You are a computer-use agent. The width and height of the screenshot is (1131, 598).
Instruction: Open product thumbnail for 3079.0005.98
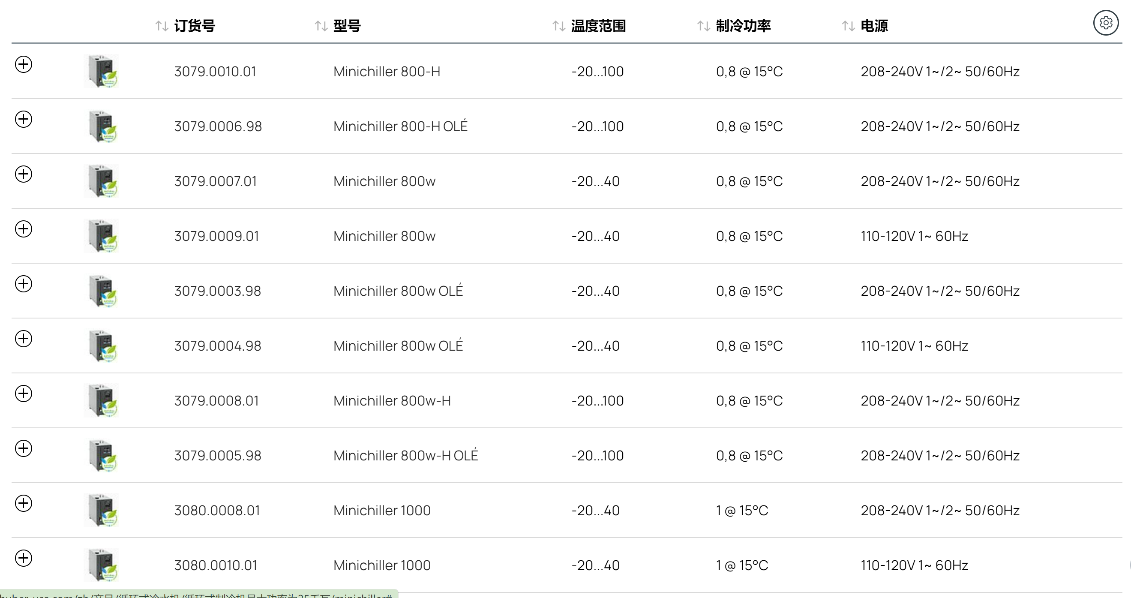point(102,455)
